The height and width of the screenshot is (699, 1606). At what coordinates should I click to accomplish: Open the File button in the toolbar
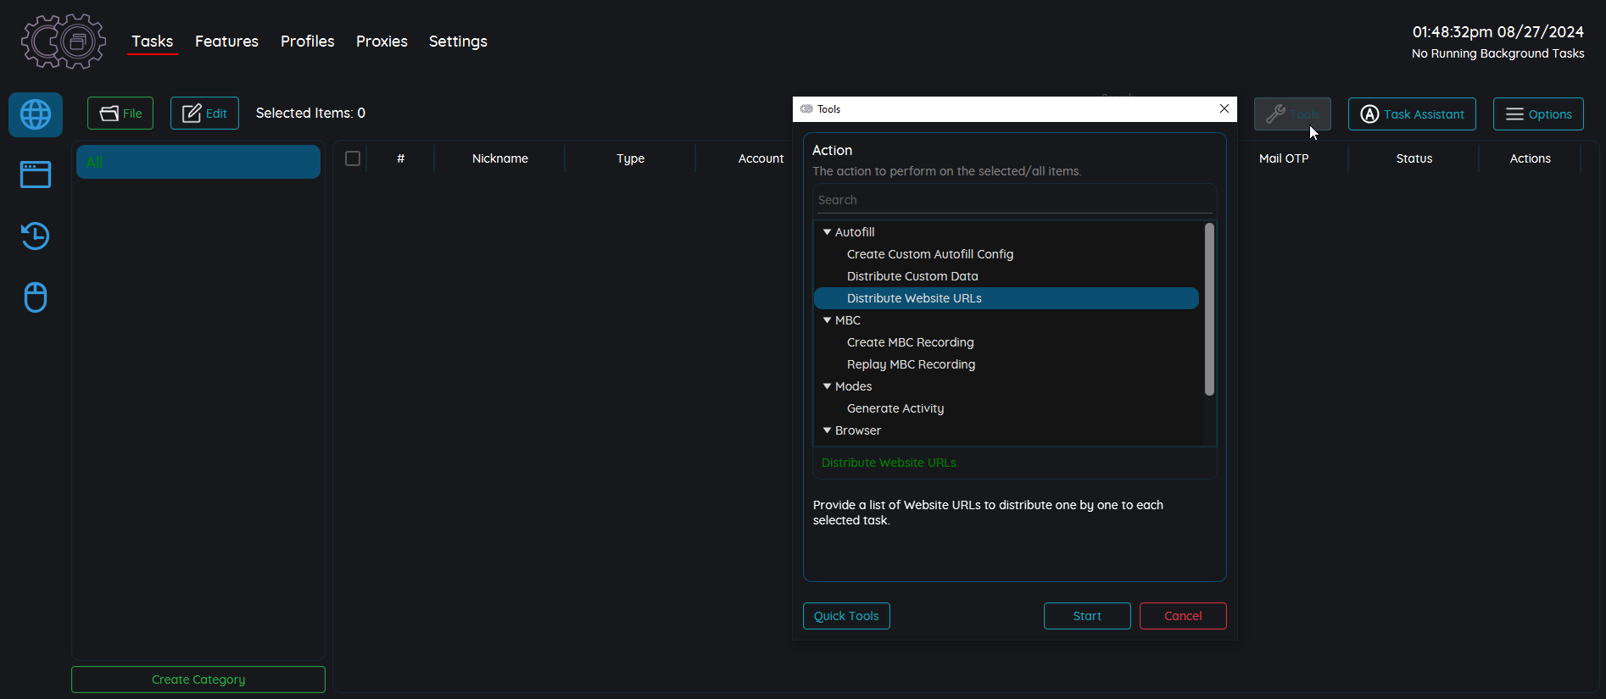click(120, 114)
